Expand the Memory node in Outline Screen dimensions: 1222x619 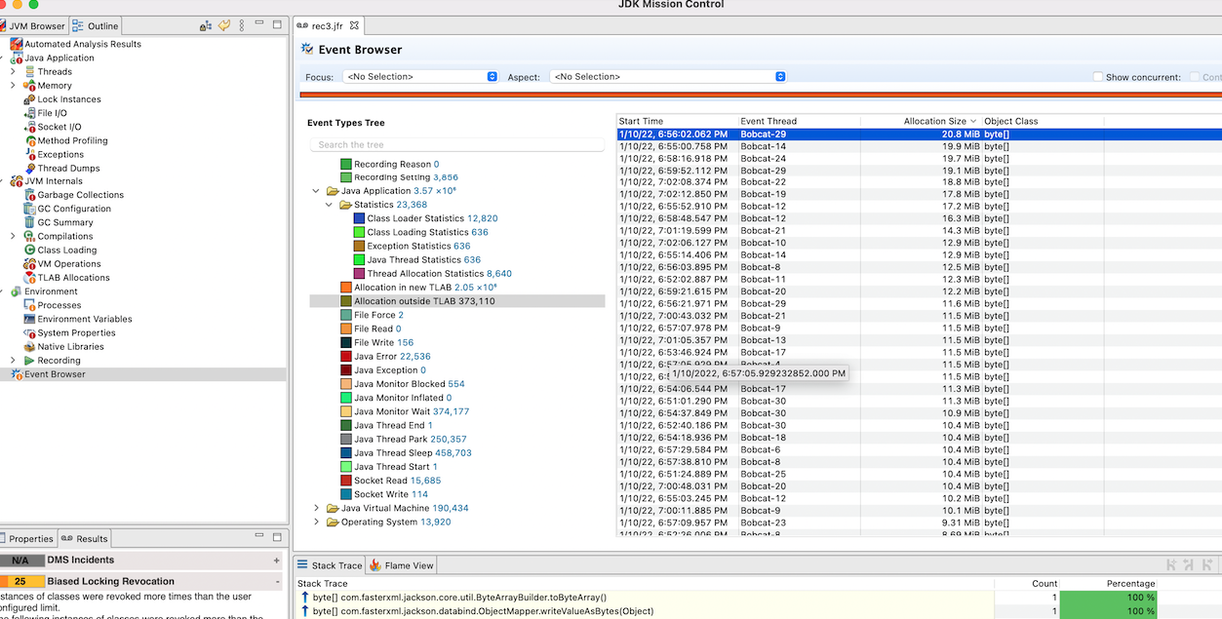[13, 86]
